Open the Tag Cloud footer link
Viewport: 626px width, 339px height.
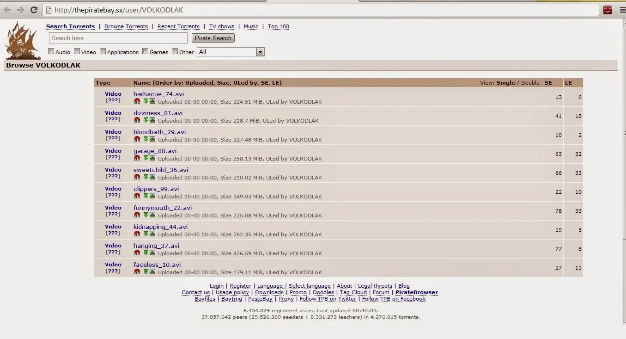pyautogui.click(x=353, y=292)
